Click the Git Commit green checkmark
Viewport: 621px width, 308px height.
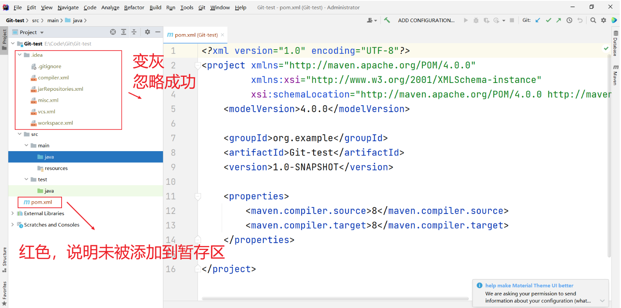548,20
